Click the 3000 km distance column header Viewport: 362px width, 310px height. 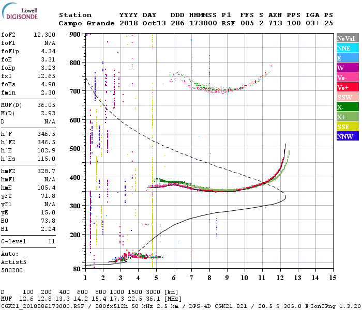point(153,292)
